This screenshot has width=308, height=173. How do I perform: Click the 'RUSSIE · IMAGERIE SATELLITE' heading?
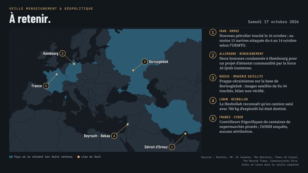[241, 77]
